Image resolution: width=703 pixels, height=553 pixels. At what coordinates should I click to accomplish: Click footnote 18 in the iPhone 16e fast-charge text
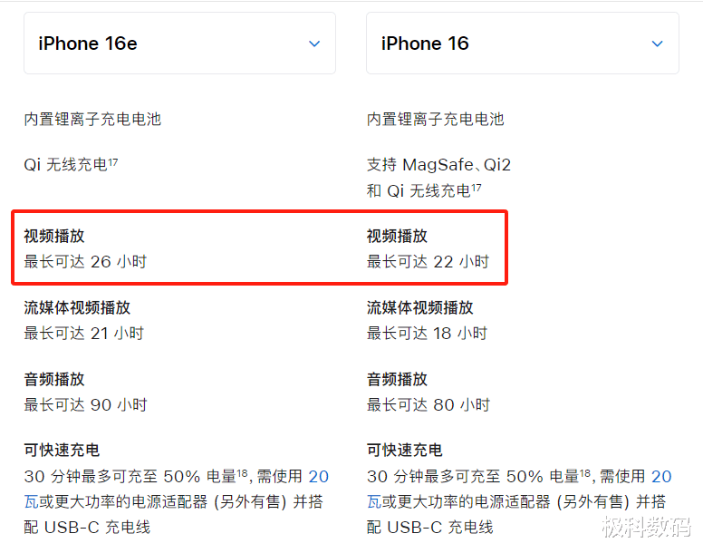[242, 473]
